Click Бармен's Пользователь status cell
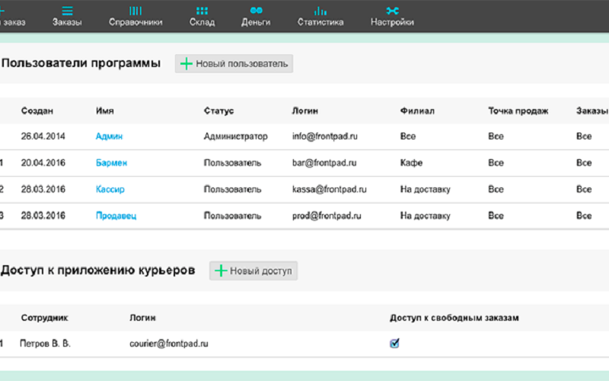 point(232,163)
